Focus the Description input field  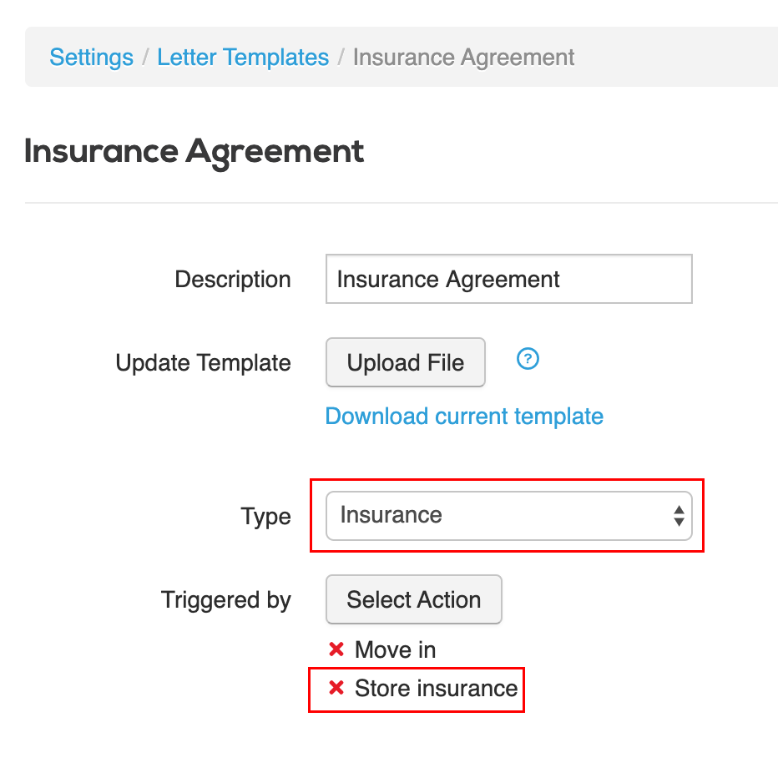[x=508, y=279]
